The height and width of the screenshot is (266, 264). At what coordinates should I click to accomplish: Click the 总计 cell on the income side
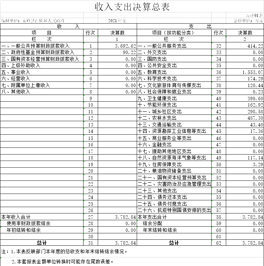pyautogui.click(x=42, y=243)
